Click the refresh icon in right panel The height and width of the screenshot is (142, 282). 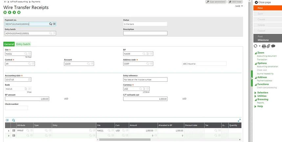coord(256,46)
